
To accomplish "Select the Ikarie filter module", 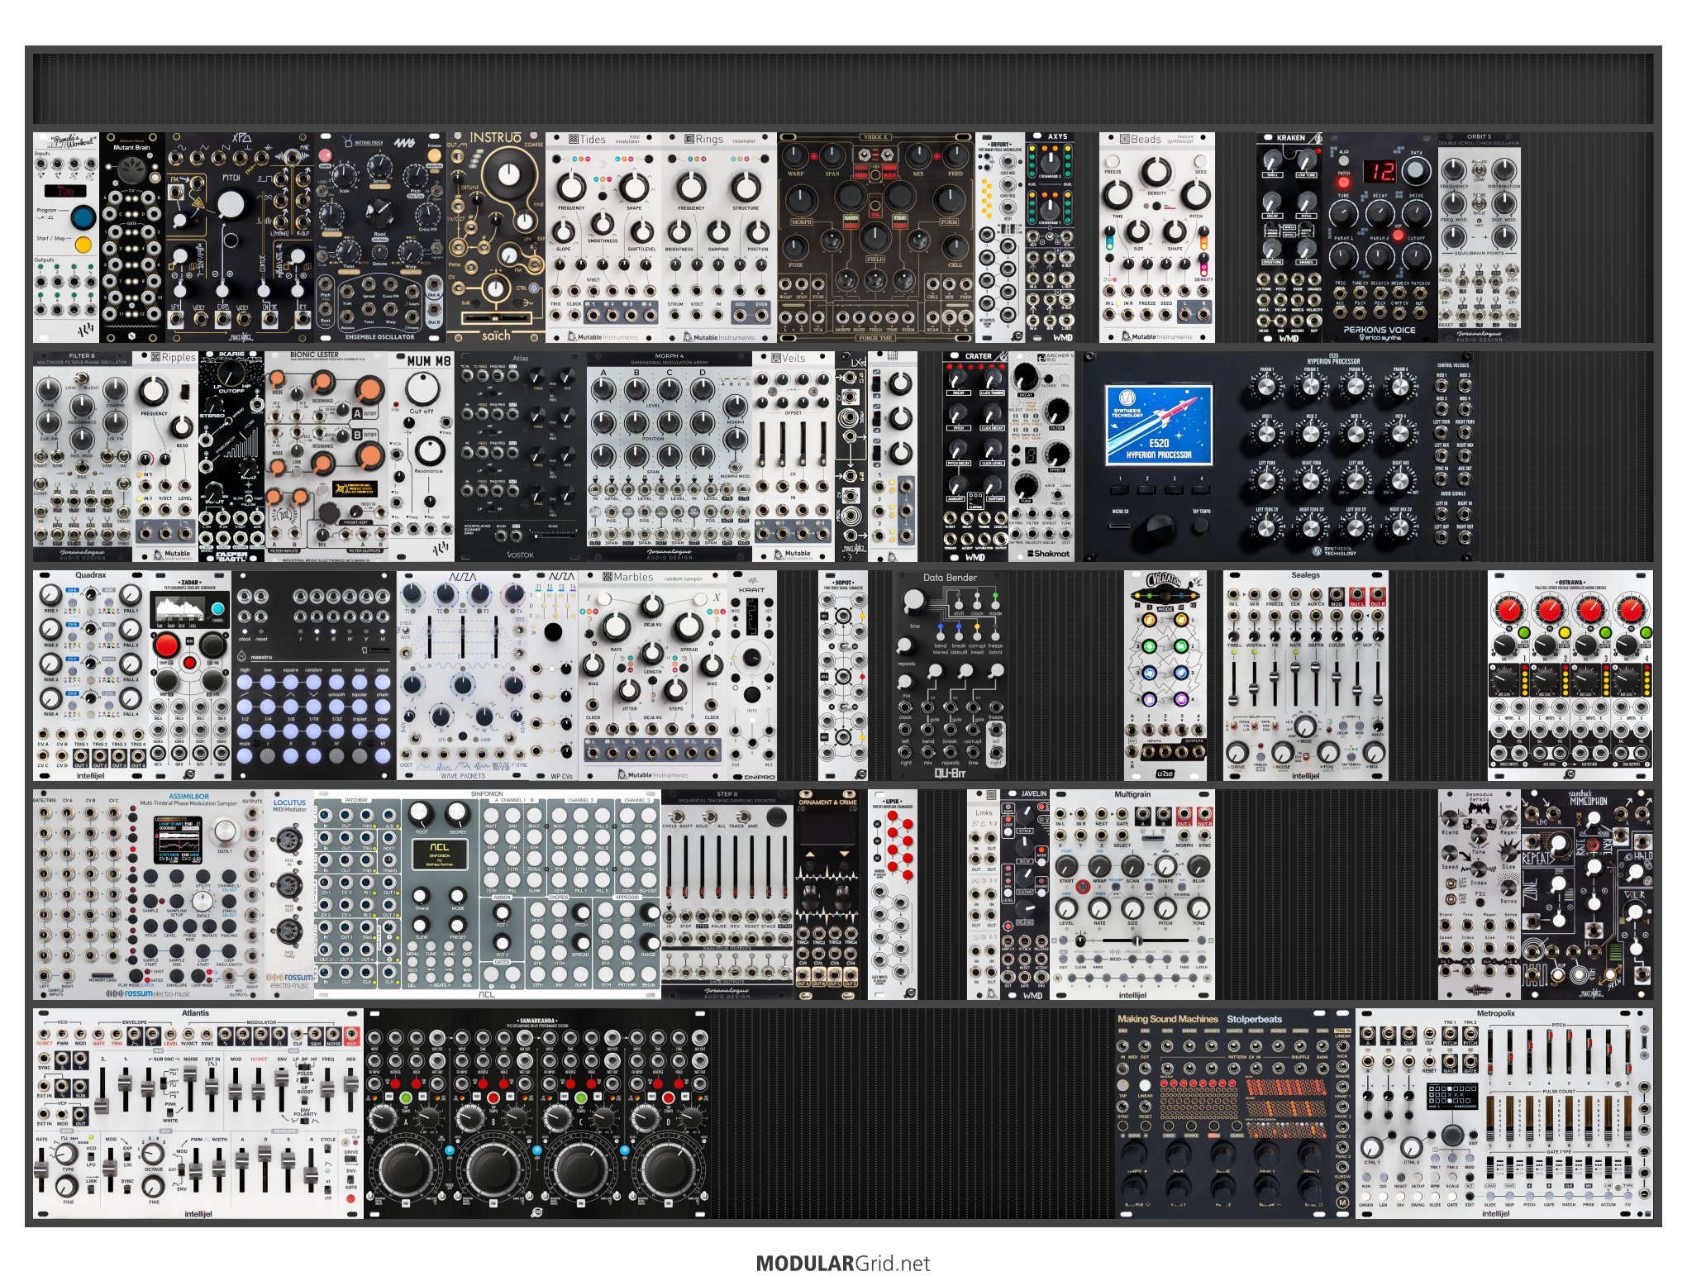I will (231, 456).
